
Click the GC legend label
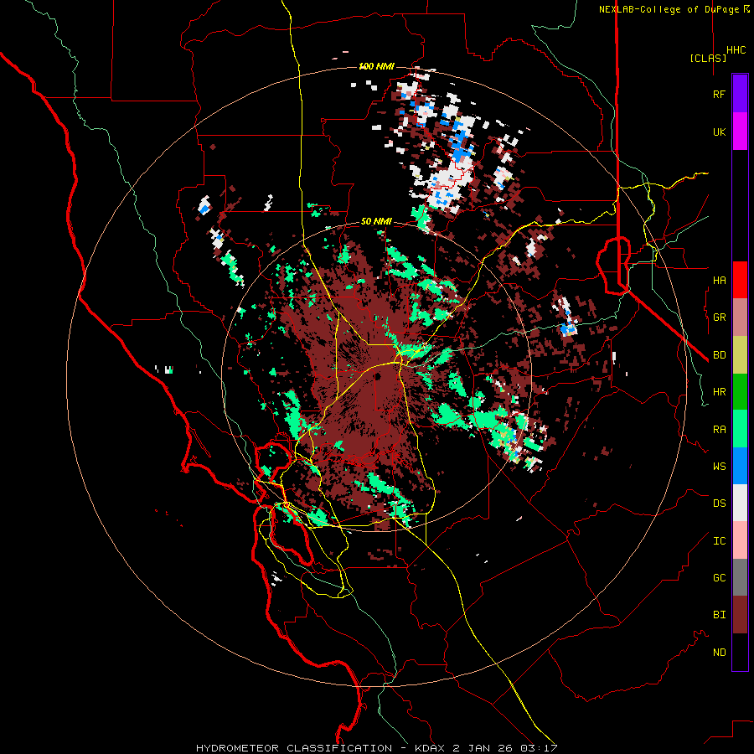[719, 578]
